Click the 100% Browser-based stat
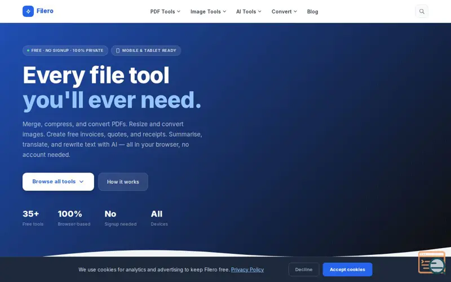 coord(74,218)
